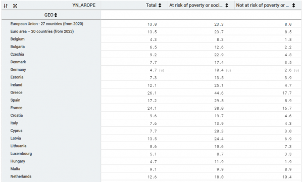Image resolution: width=303 pixels, height=182 pixels.
Task: Click Malta's Total value 9.1
Action: click(153, 169)
